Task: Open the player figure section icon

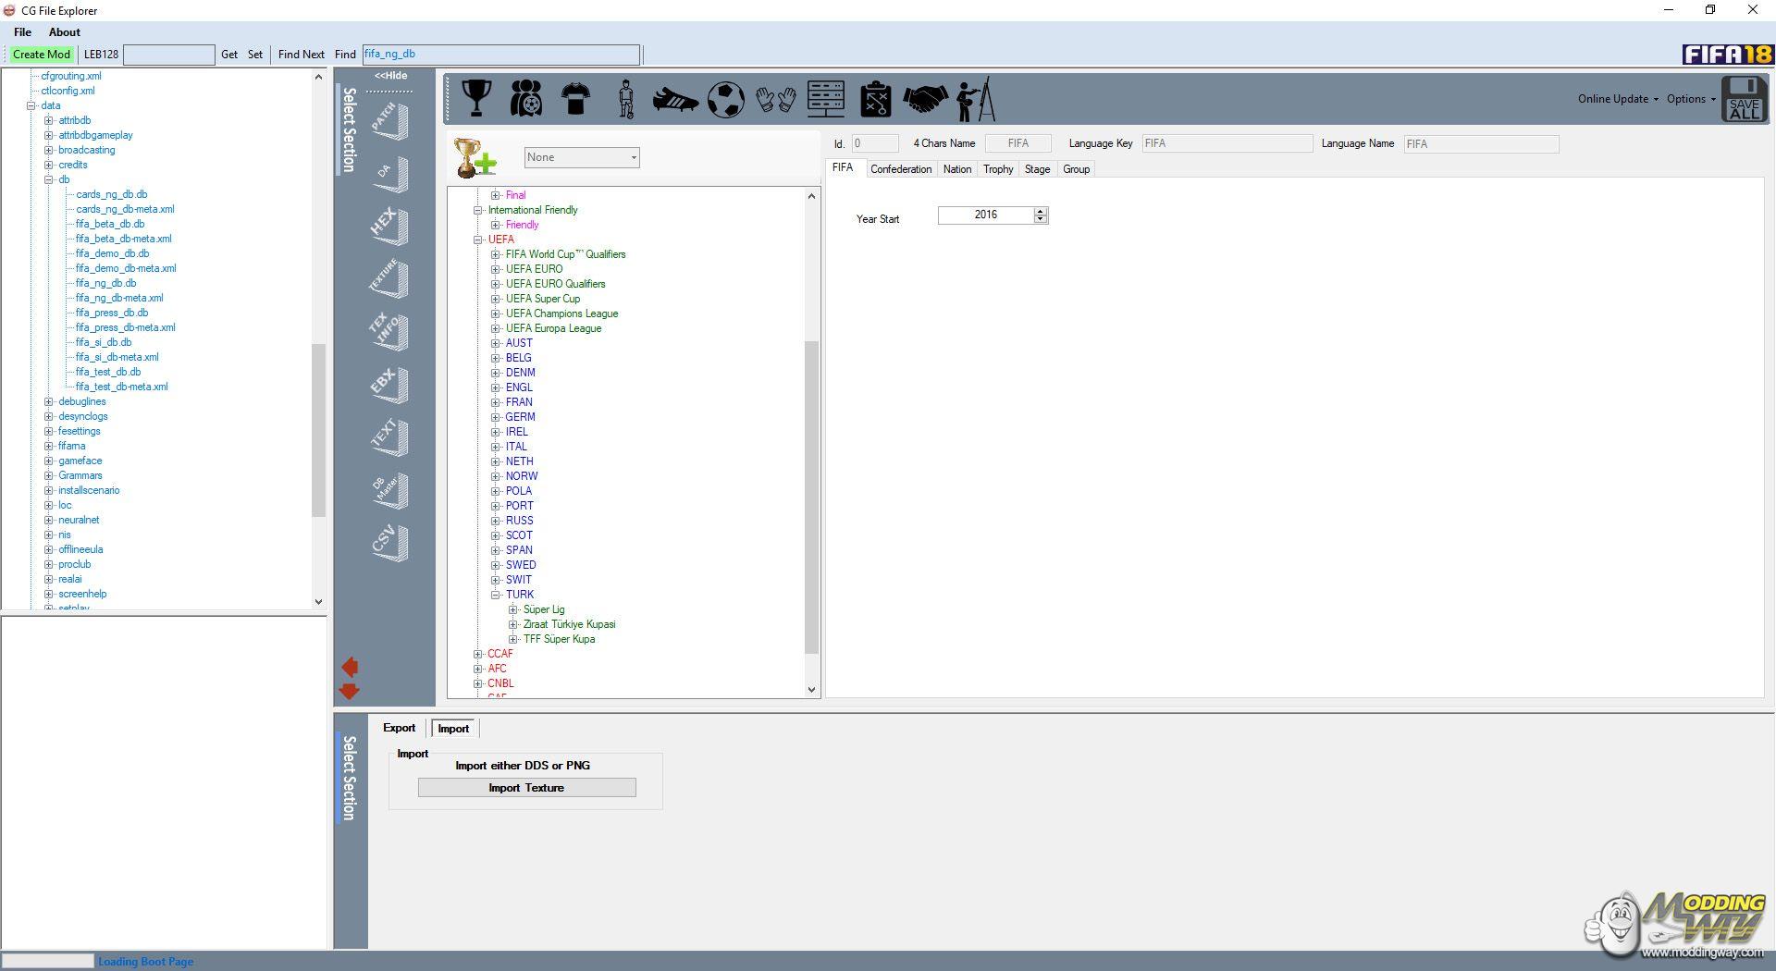Action: click(x=626, y=99)
